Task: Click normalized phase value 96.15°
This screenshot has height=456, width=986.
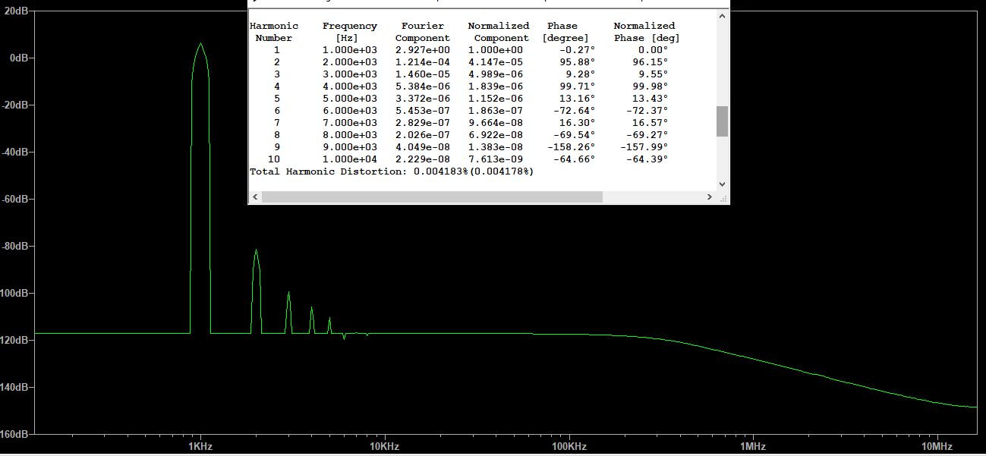Action: click(x=651, y=62)
